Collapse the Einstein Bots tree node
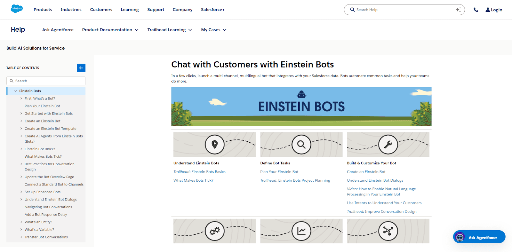The height and width of the screenshot is (252, 512). coord(15,91)
